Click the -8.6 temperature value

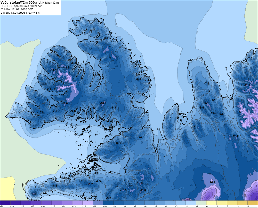point(74,63)
